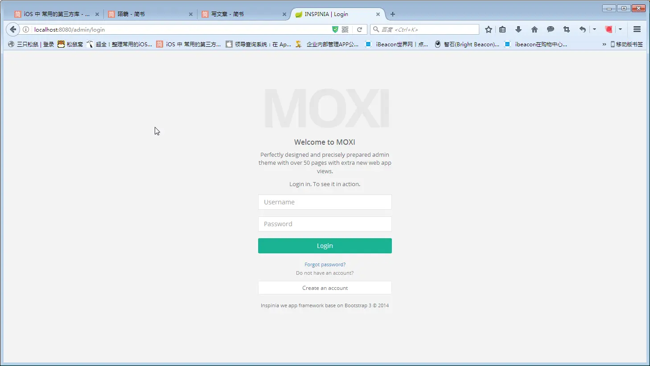Screen dimensions: 650x366
Task: Expand the dropdown next to undo arrow
Action: coord(594,29)
